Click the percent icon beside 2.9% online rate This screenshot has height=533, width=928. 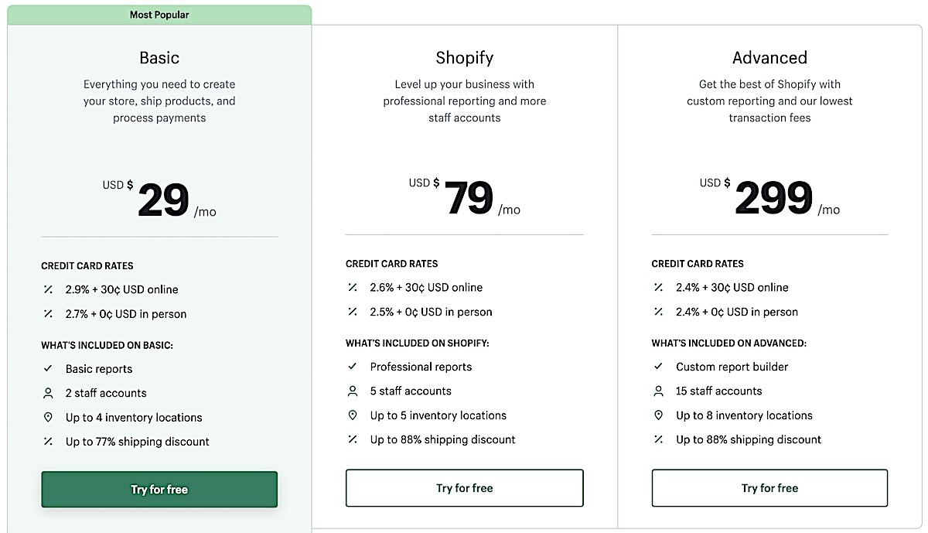click(48, 289)
